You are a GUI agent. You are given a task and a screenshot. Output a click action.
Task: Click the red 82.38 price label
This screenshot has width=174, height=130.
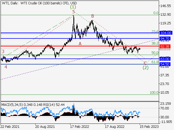click(x=165, y=46)
